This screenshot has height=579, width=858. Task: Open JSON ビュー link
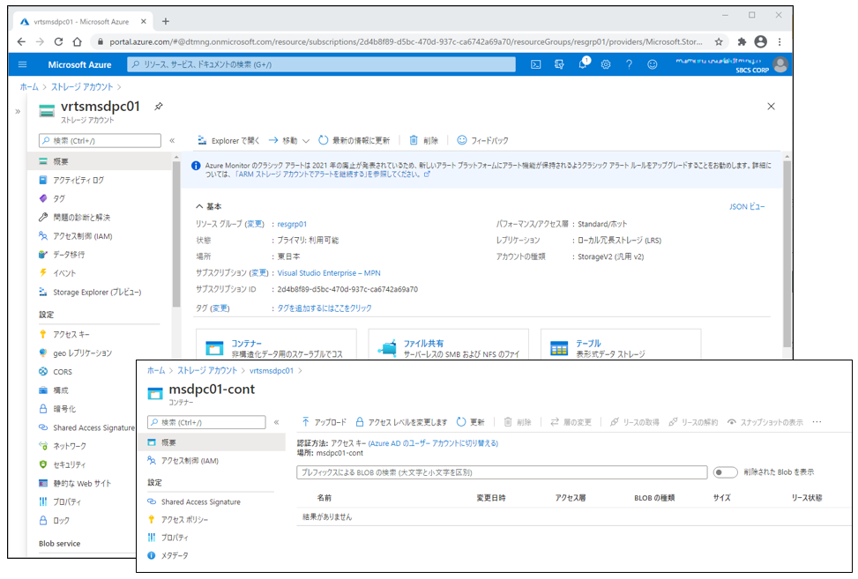pyautogui.click(x=747, y=206)
